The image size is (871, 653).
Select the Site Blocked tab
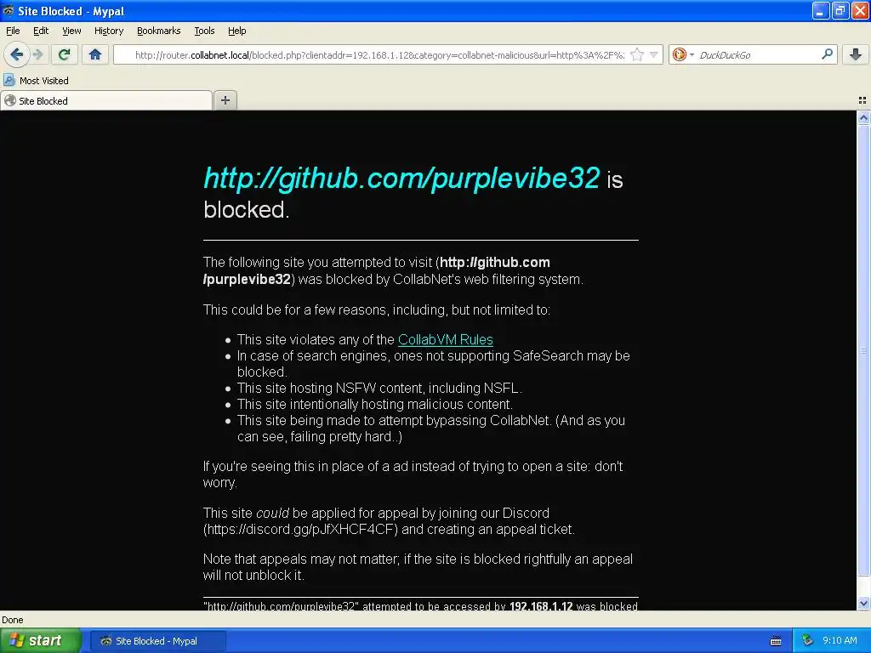pos(106,100)
